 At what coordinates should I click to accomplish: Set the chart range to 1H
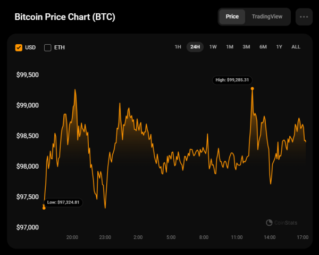click(x=178, y=47)
